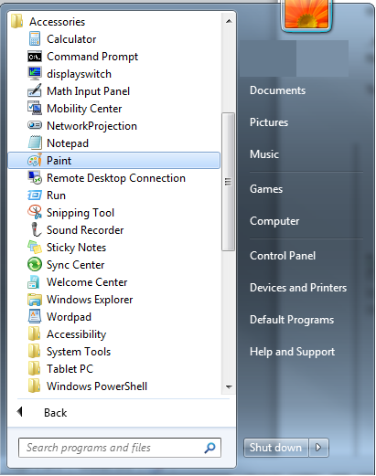The image size is (376, 476).
Task: Click the displayswitch monitor icon
Action: click(35, 74)
